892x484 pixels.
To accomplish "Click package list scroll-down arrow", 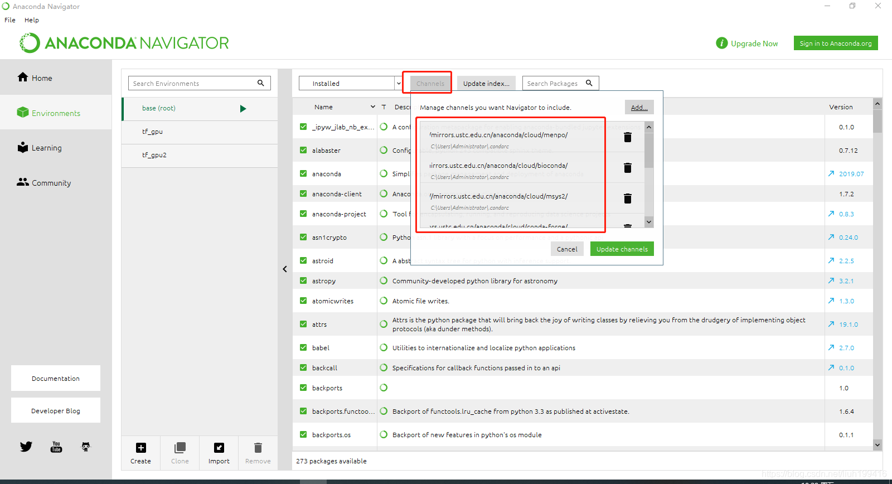I will (878, 445).
